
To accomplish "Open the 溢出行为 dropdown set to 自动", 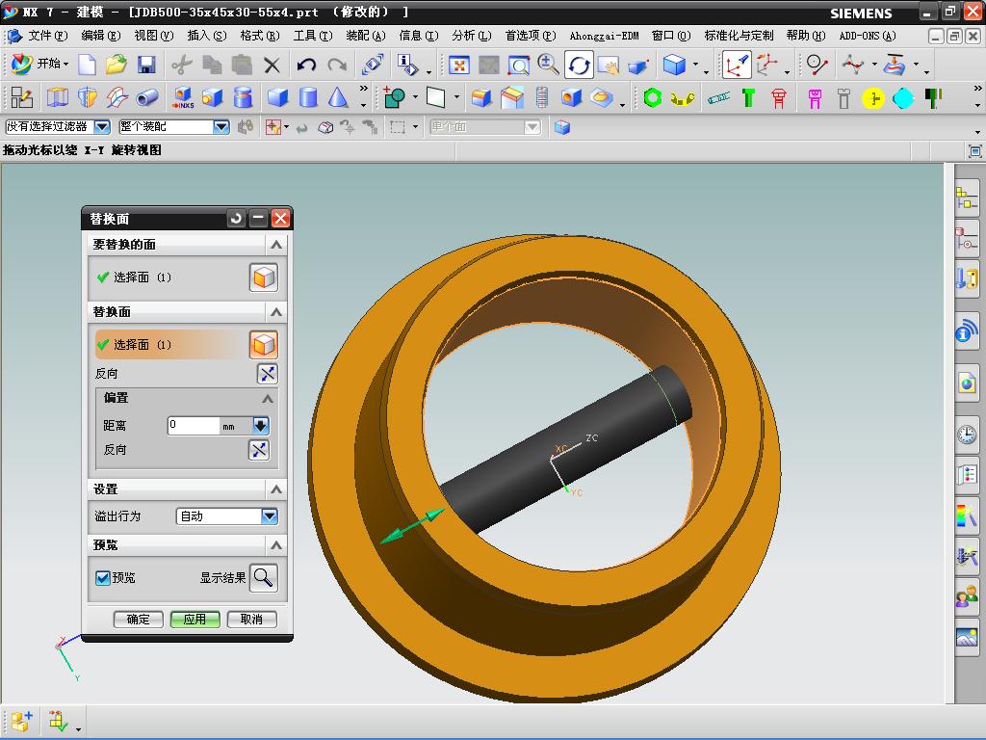I will 269,516.
